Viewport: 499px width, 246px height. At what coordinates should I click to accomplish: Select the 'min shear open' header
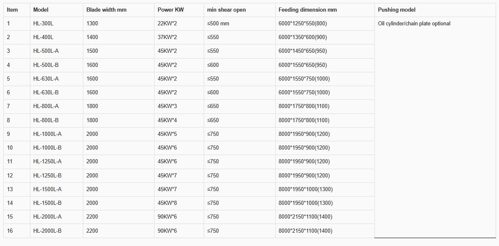pos(225,10)
